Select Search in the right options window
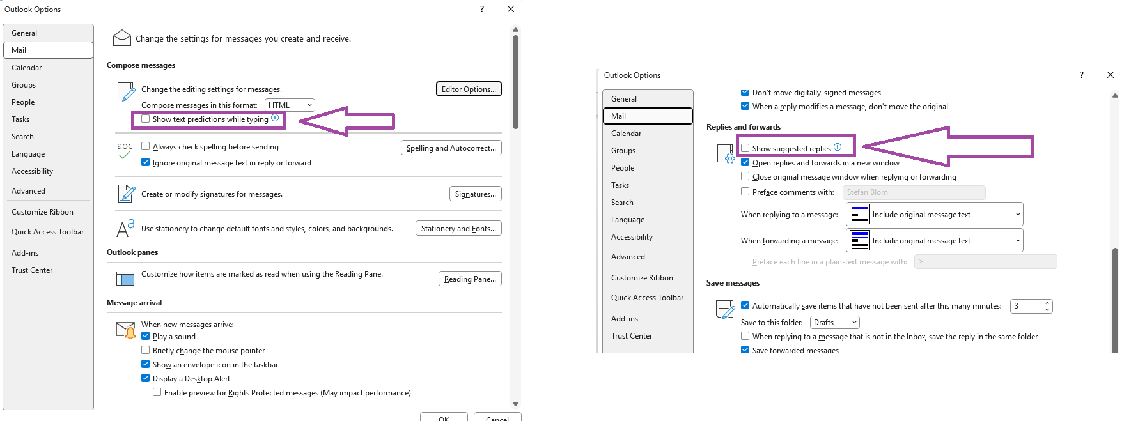1138x421 pixels. [648, 203]
